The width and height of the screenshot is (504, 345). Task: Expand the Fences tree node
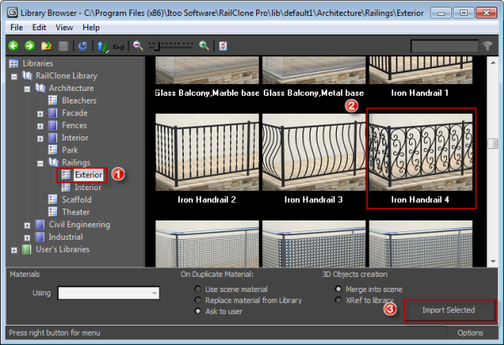[x=40, y=126]
